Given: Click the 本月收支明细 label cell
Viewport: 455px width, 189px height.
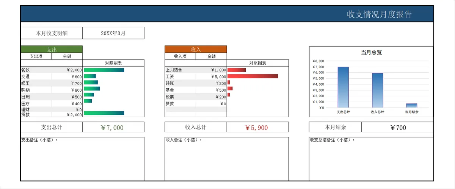Looking at the screenshot, I should coord(52,33).
